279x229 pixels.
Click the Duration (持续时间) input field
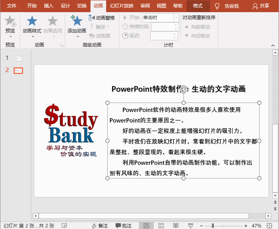point(165,27)
